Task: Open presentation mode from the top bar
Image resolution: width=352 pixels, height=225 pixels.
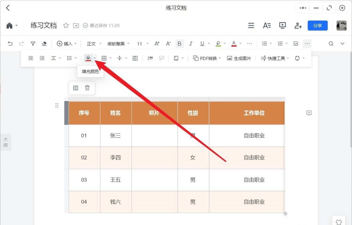Action: coord(282,25)
